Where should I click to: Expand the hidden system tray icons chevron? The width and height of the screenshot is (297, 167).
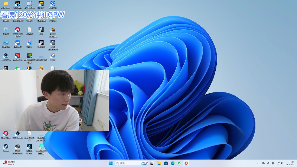pos(258,163)
